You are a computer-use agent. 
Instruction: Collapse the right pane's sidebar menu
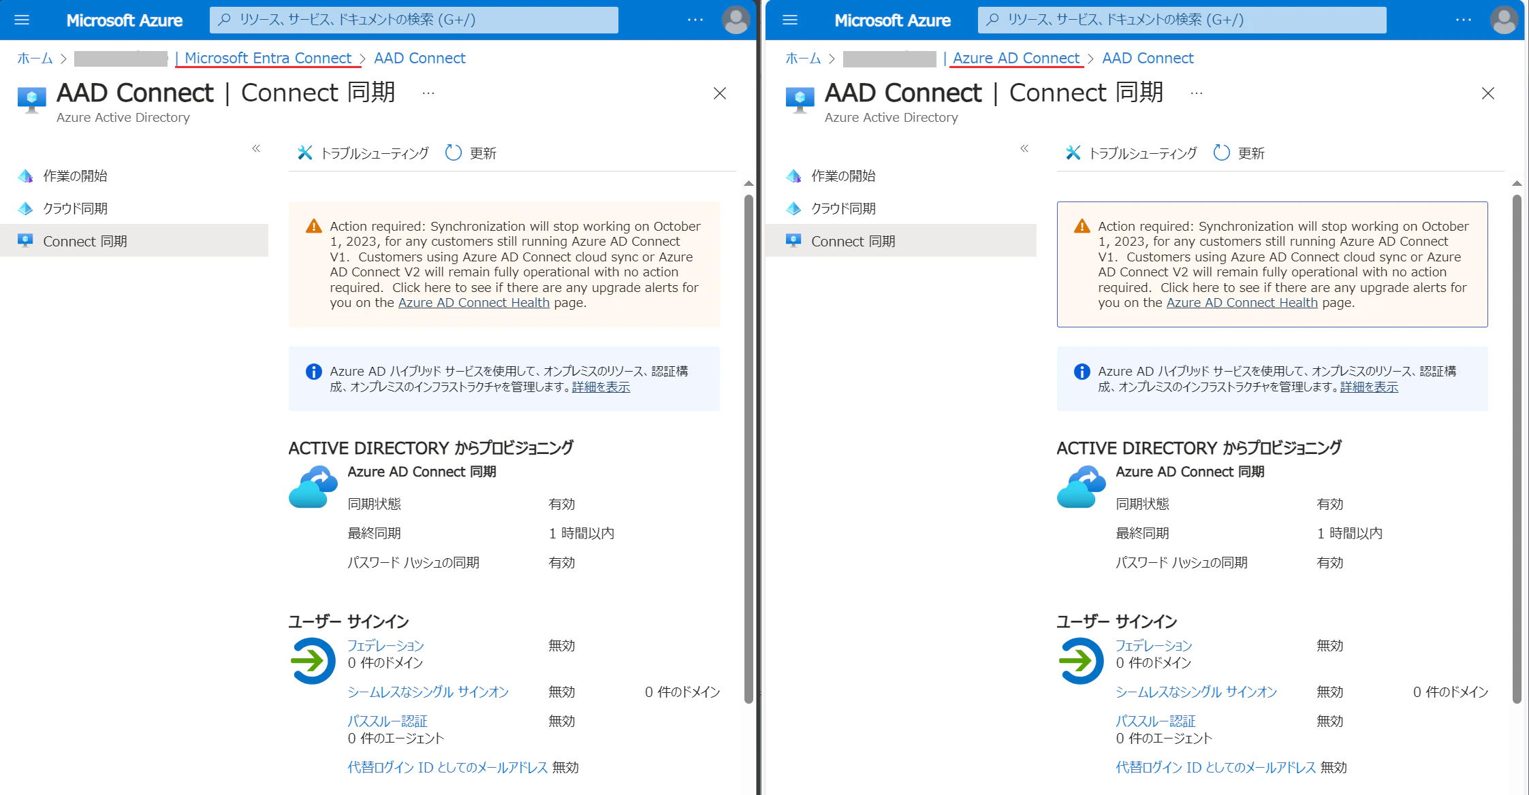coord(1024,148)
